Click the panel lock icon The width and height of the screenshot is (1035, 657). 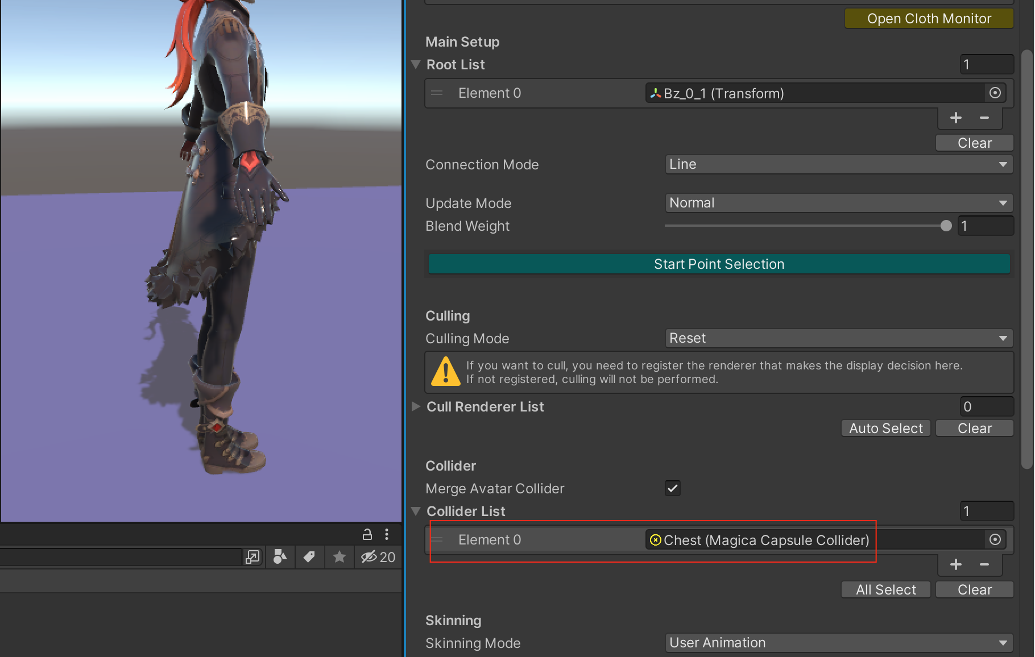pos(367,534)
